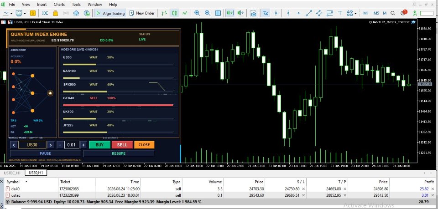
Task: Open the Insert menu
Action: [x=42, y=5]
